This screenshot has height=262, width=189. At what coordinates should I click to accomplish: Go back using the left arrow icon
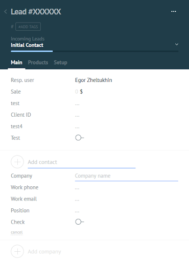[x=6, y=12]
